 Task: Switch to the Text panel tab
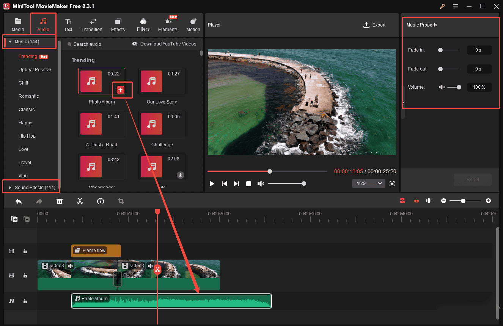coord(68,24)
